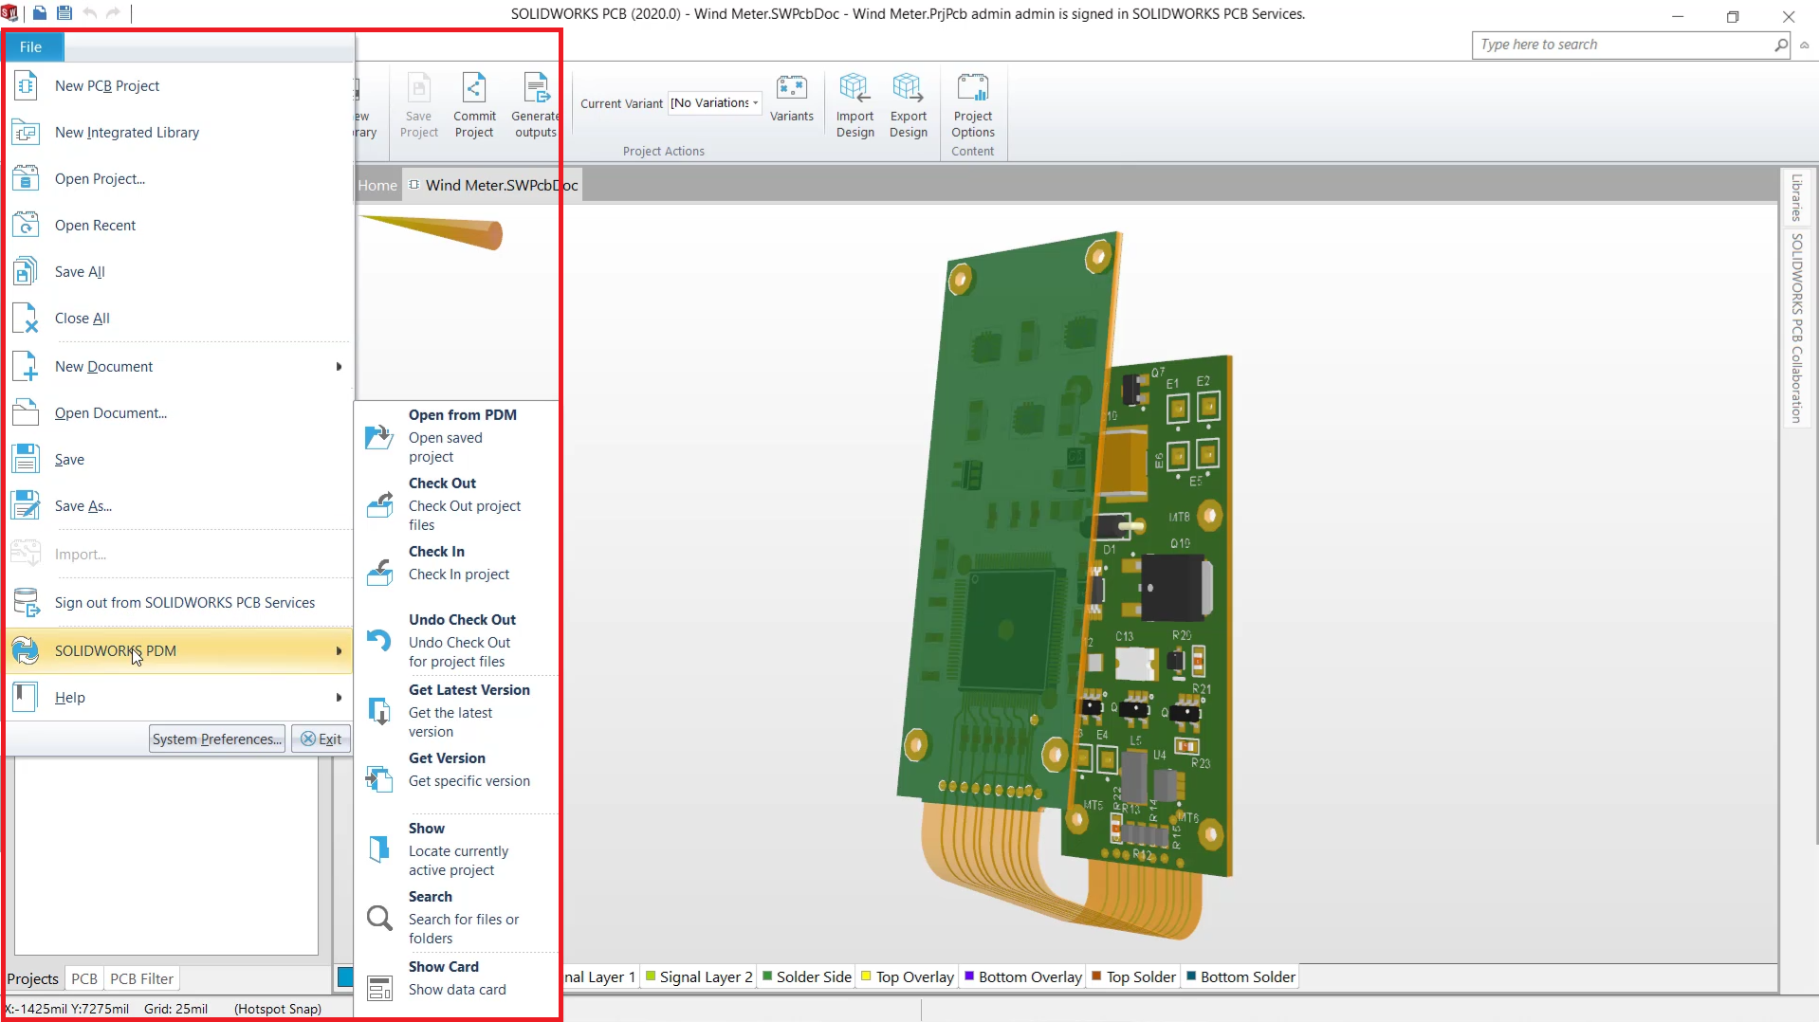The height and width of the screenshot is (1022, 1819).
Task: Click the Open from PDM icon
Action: tap(379, 437)
